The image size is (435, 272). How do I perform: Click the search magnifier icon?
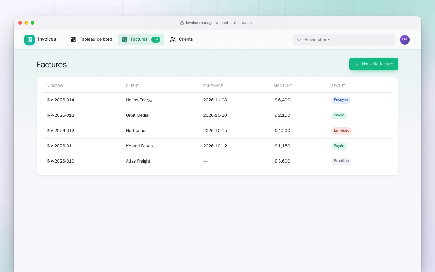(x=299, y=40)
